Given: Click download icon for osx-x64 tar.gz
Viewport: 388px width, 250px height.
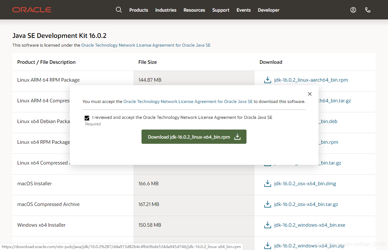Looking at the screenshot, I should point(267,204).
